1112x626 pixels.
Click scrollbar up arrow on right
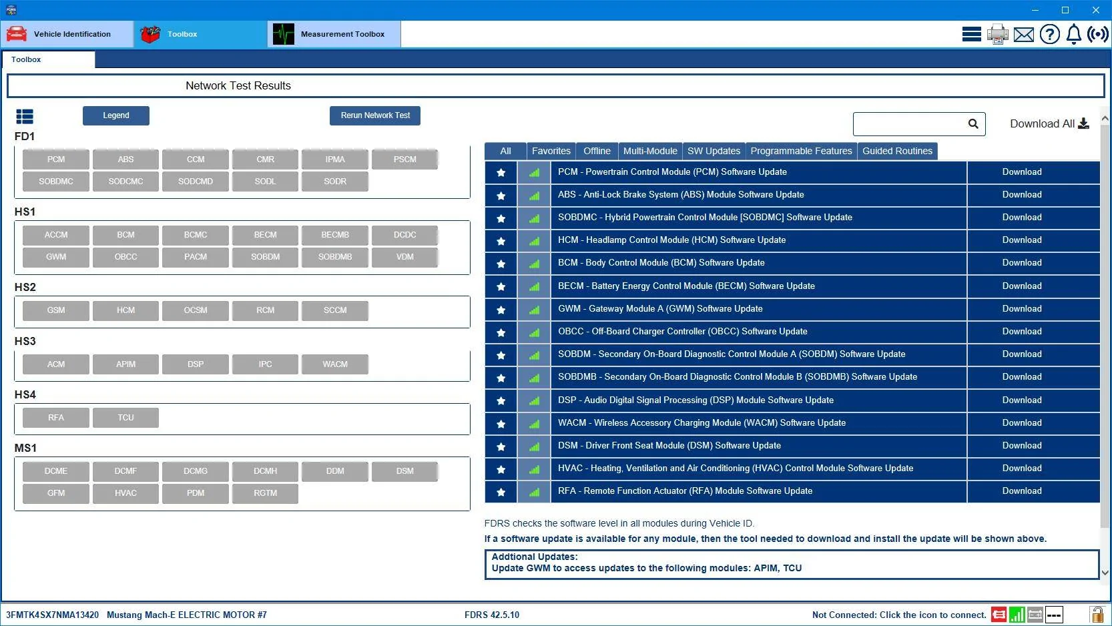point(1105,119)
